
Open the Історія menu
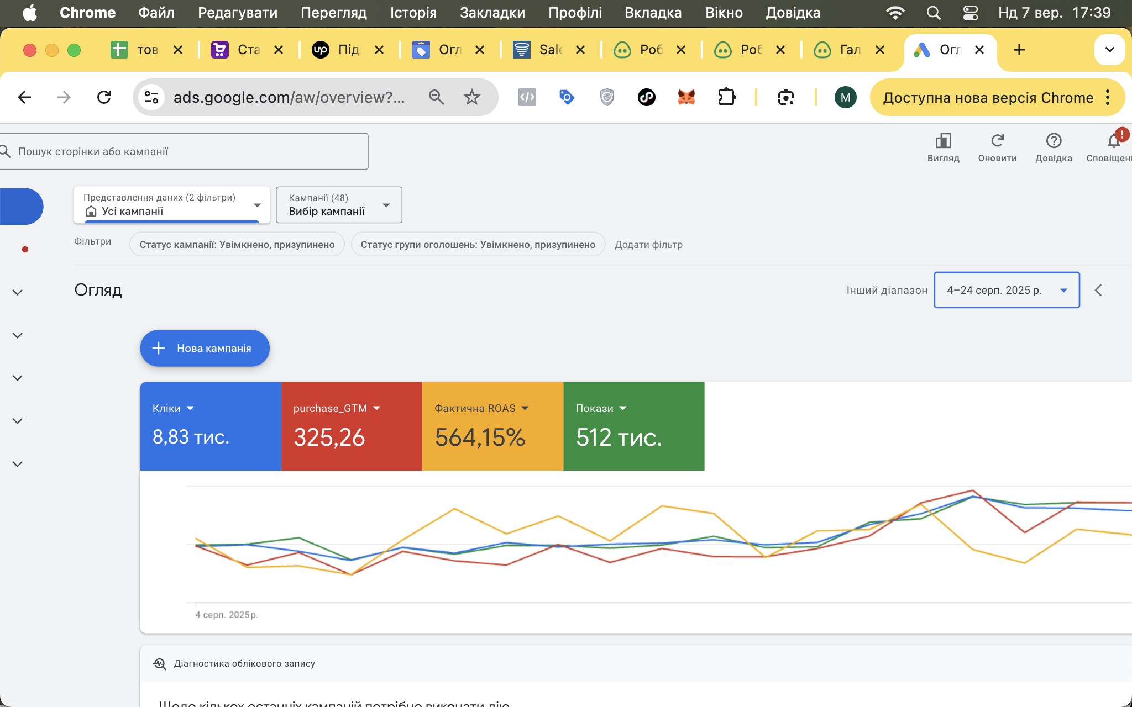pyautogui.click(x=413, y=13)
